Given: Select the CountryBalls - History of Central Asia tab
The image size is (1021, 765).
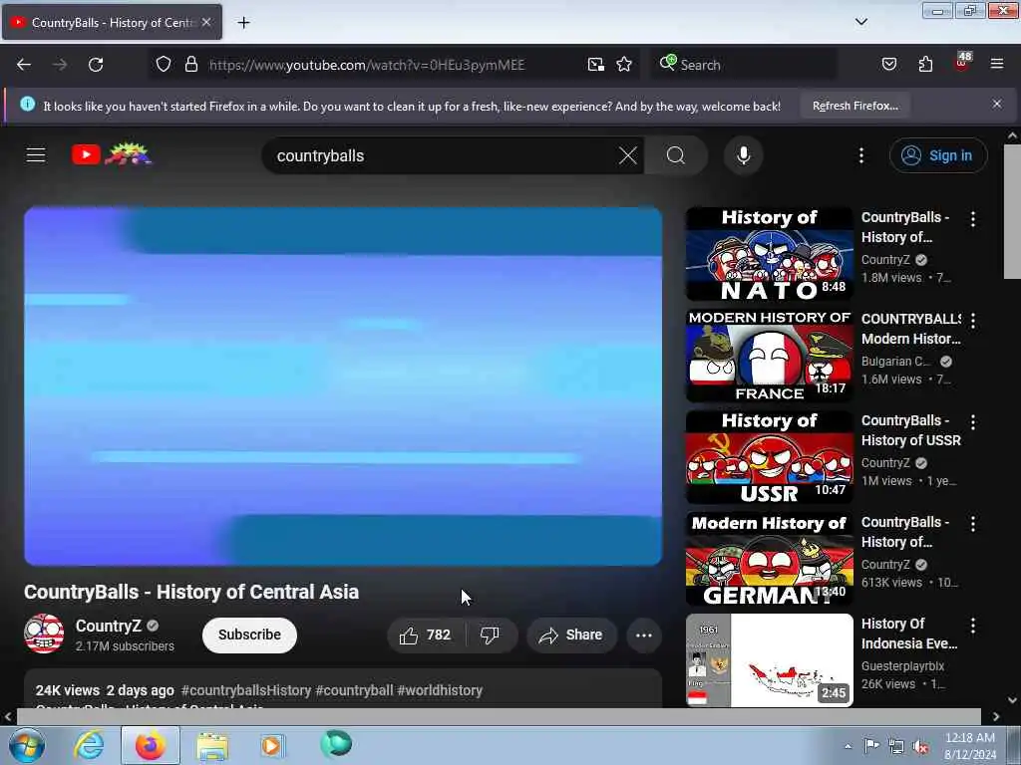Looking at the screenshot, I should point(112,22).
